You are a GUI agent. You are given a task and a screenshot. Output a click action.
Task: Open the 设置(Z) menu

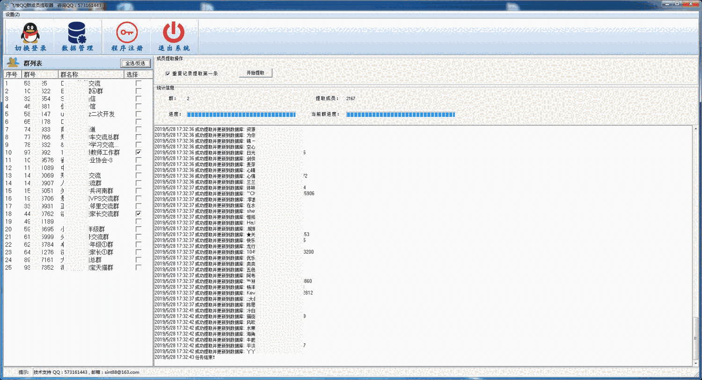pos(13,14)
